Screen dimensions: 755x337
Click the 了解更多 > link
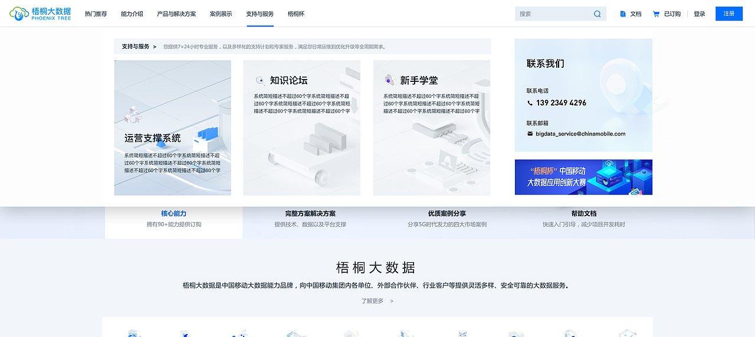point(377,301)
